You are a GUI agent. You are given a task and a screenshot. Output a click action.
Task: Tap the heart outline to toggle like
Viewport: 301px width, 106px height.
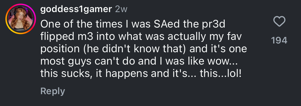click(279, 21)
